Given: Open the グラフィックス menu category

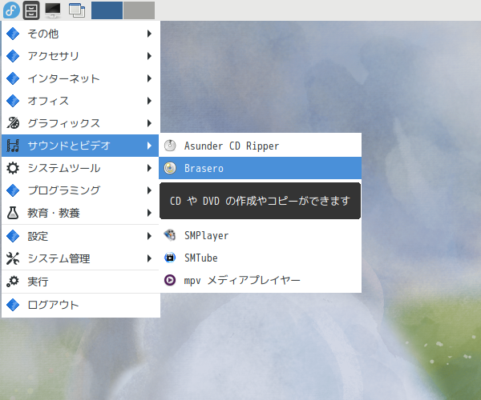Looking at the screenshot, I should pos(80,123).
